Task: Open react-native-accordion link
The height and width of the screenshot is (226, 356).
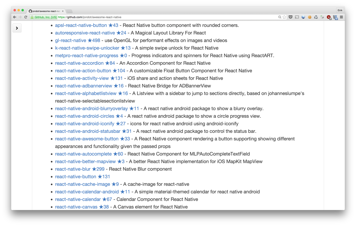Action: coord(85,63)
